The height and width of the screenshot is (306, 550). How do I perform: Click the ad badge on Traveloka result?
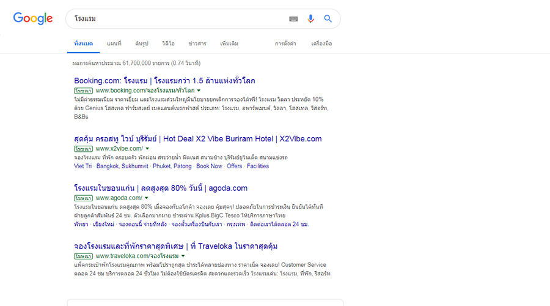(84, 256)
